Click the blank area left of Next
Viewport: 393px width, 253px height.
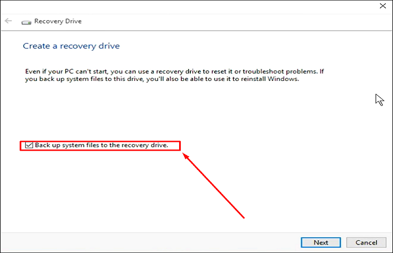pos(168,242)
